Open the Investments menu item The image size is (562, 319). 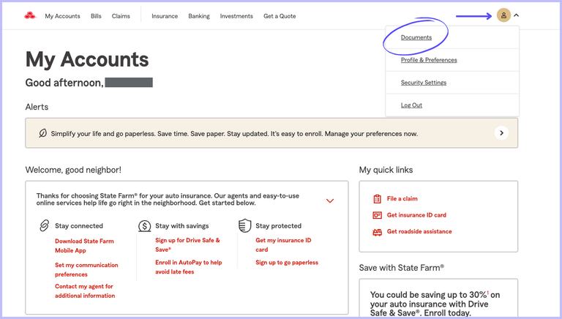coord(236,16)
